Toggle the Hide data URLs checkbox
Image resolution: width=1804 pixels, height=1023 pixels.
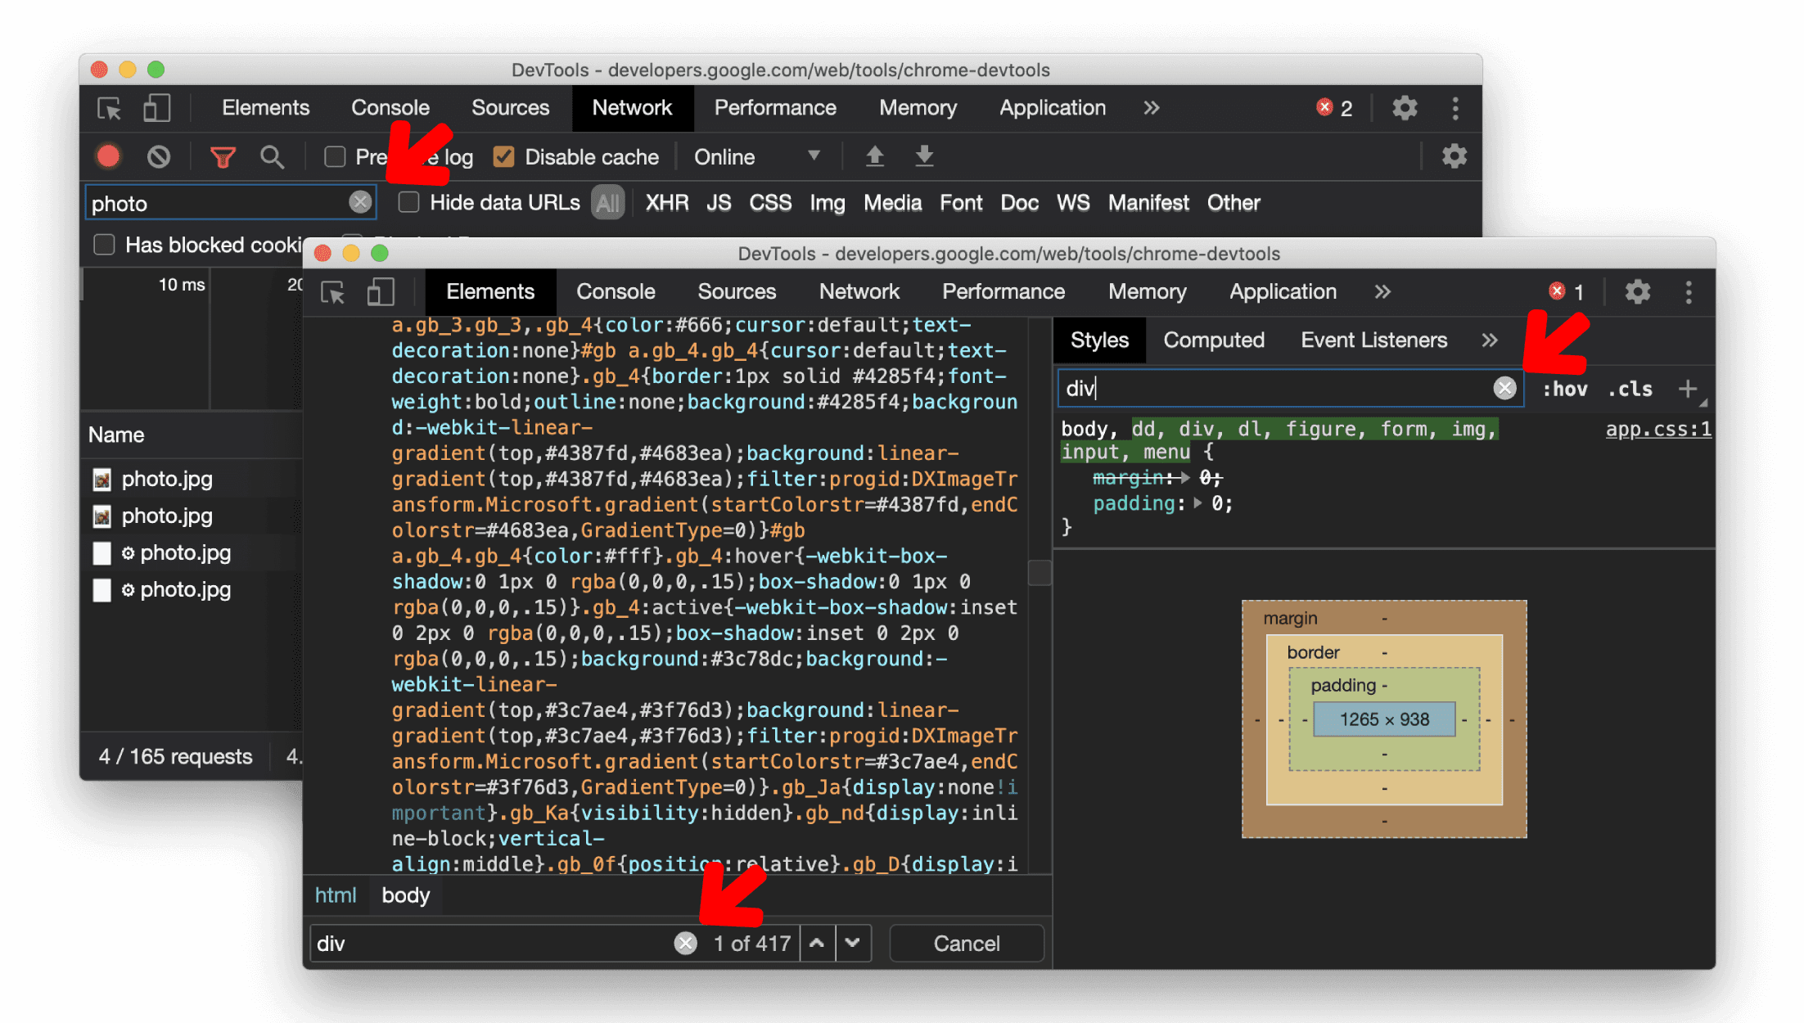click(409, 203)
